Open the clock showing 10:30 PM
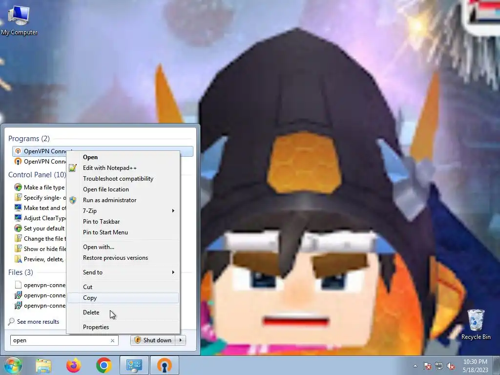The image size is (500, 375). pos(475,366)
